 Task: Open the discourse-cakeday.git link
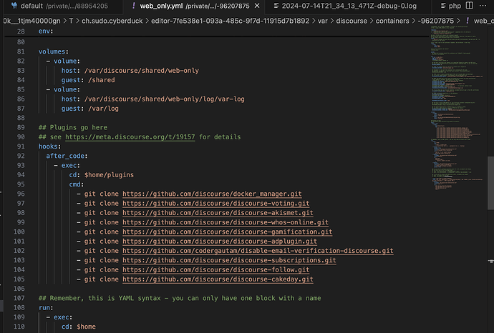(x=218, y=279)
